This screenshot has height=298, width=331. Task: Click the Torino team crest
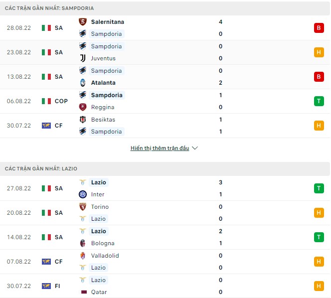pyautogui.click(x=83, y=207)
